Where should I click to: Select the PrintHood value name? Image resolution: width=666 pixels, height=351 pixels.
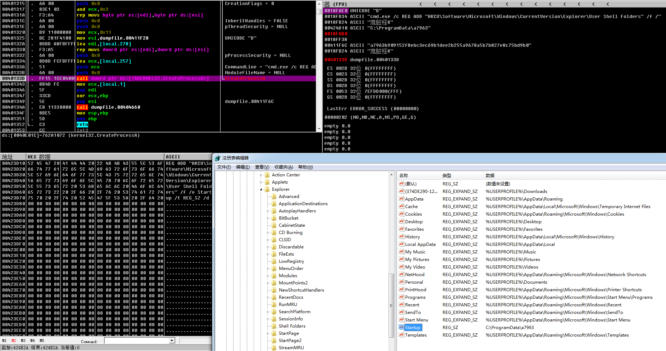click(x=416, y=289)
